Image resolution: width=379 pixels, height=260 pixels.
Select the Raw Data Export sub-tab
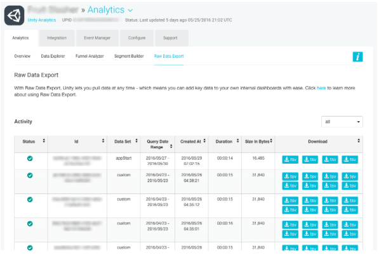pyautogui.click(x=169, y=56)
